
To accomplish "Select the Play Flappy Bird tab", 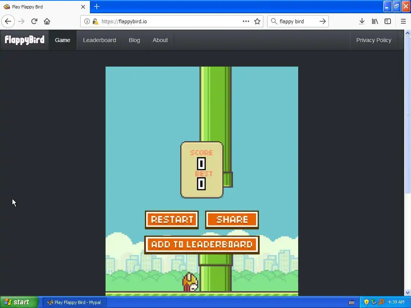I will click(45, 7).
